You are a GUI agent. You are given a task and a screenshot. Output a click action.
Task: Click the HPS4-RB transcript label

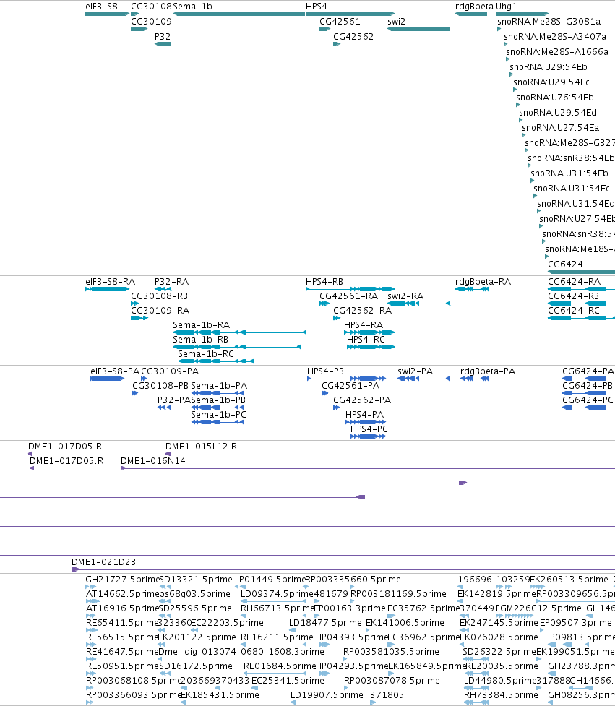[x=324, y=281]
